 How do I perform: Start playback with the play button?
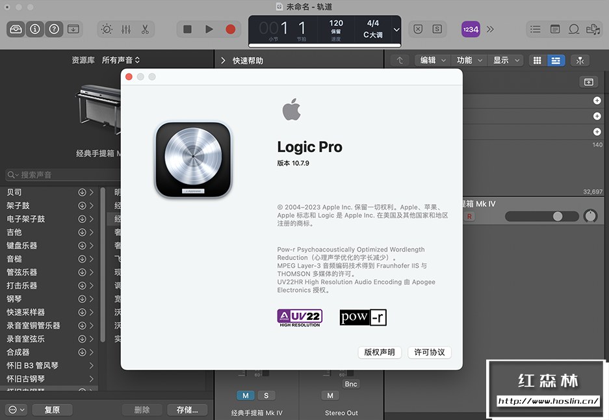[209, 29]
